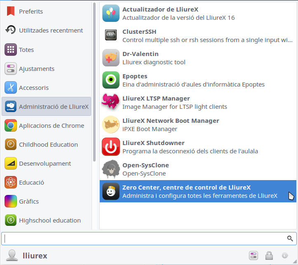Open the Educació category
298x265 pixels.
coord(31,183)
